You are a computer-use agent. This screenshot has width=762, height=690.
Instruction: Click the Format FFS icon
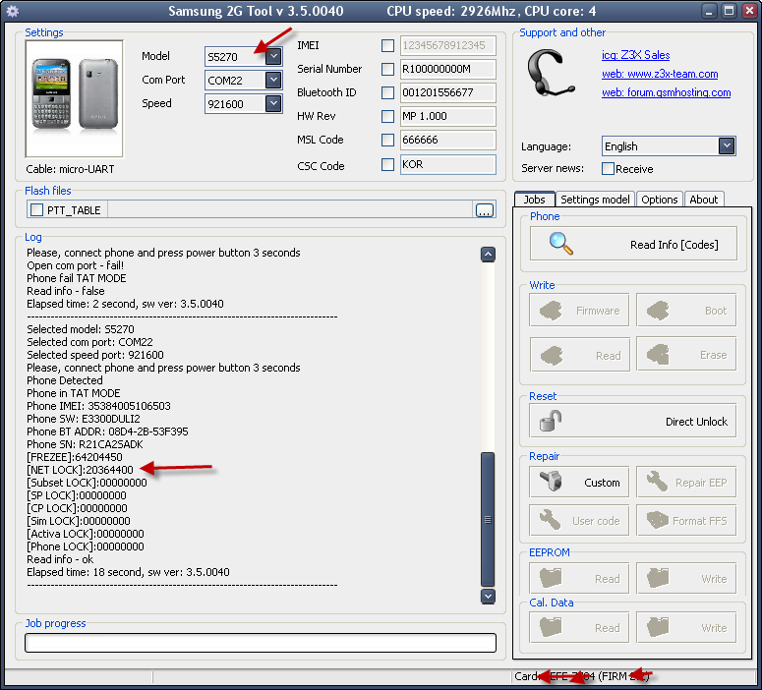tap(658, 520)
